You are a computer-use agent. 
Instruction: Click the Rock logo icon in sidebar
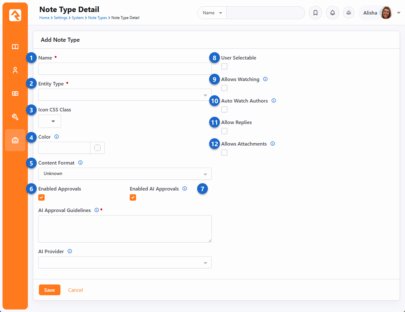15,15
